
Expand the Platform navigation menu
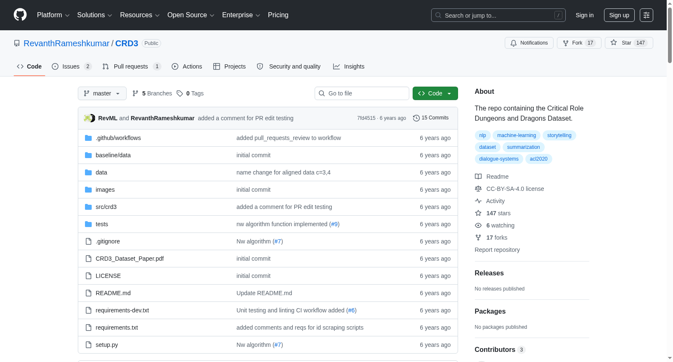pyautogui.click(x=53, y=15)
